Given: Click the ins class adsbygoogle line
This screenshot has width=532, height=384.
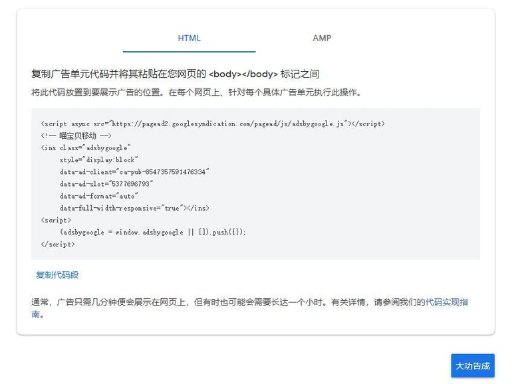Looking at the screenshot, I should pos(86,147).
